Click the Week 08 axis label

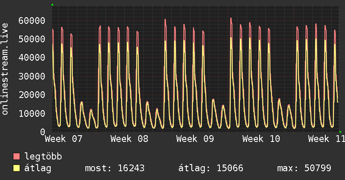point(129,139)
